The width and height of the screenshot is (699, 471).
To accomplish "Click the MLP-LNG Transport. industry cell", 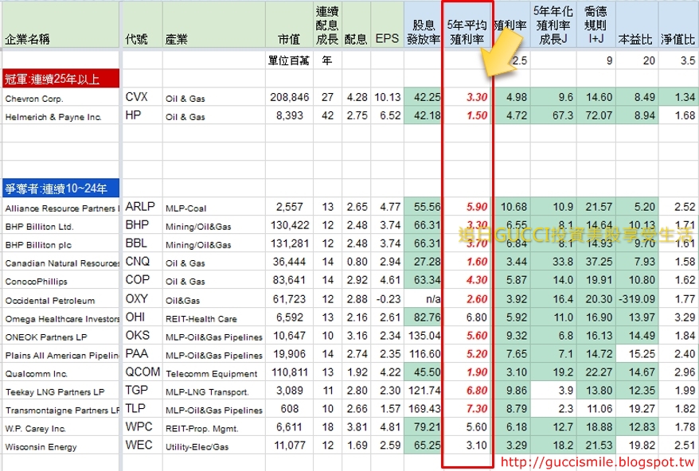I will 214,391.
